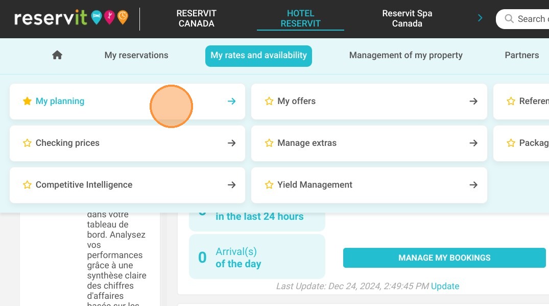Open My rates and availability menu
549x306 pixels.
(258, 56)
